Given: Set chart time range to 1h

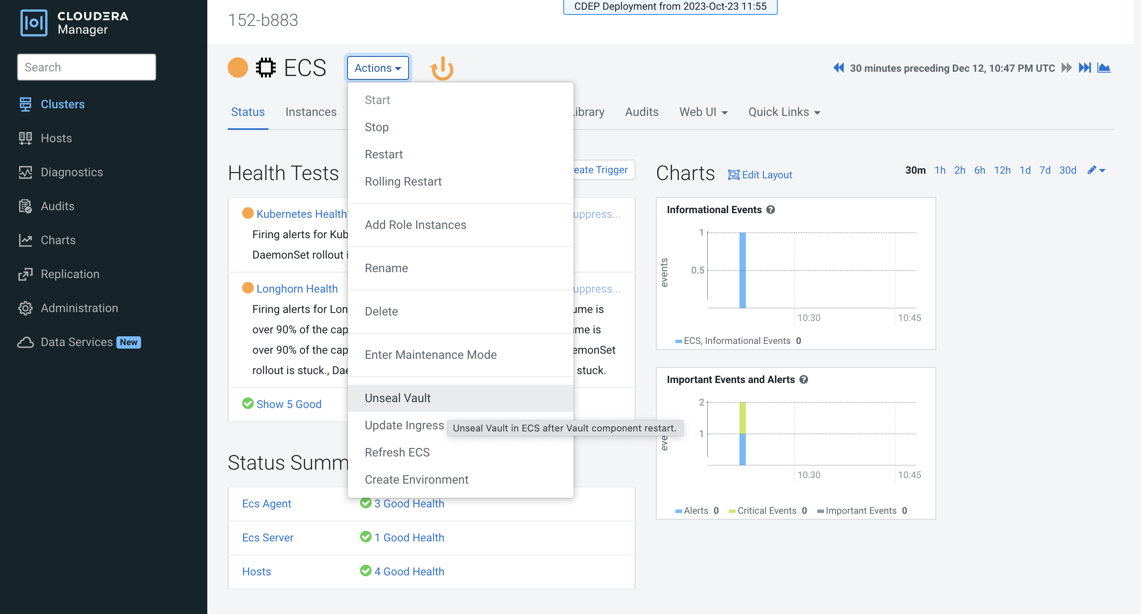Looking at the screenshot, I should pos(940,170).
